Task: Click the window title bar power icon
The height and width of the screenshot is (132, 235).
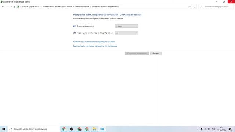Action: (1, 2)
